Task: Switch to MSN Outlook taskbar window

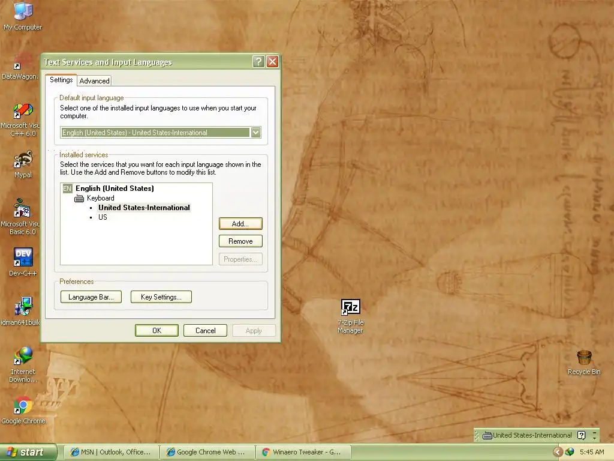Action: pyautogui.click(x=111, y=452)
